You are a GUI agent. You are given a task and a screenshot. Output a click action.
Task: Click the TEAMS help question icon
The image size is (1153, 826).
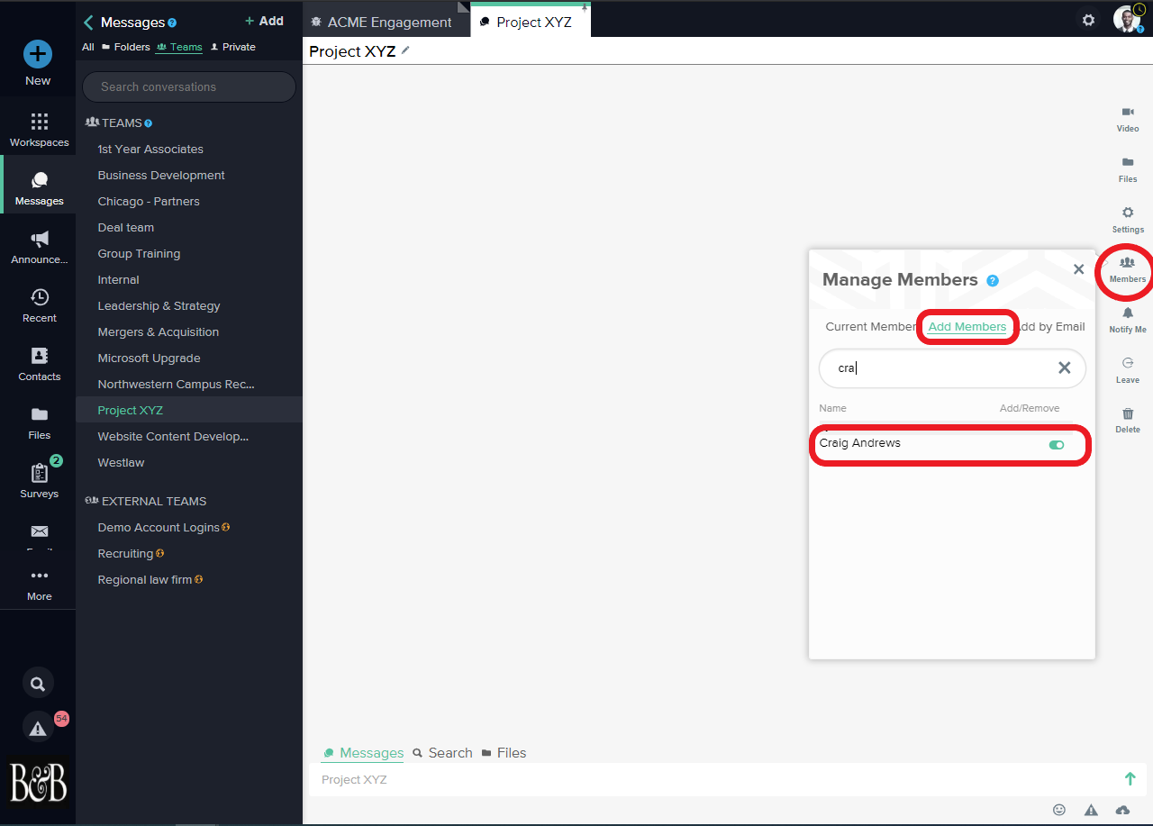pyautogui.click(x=149, y=123)
